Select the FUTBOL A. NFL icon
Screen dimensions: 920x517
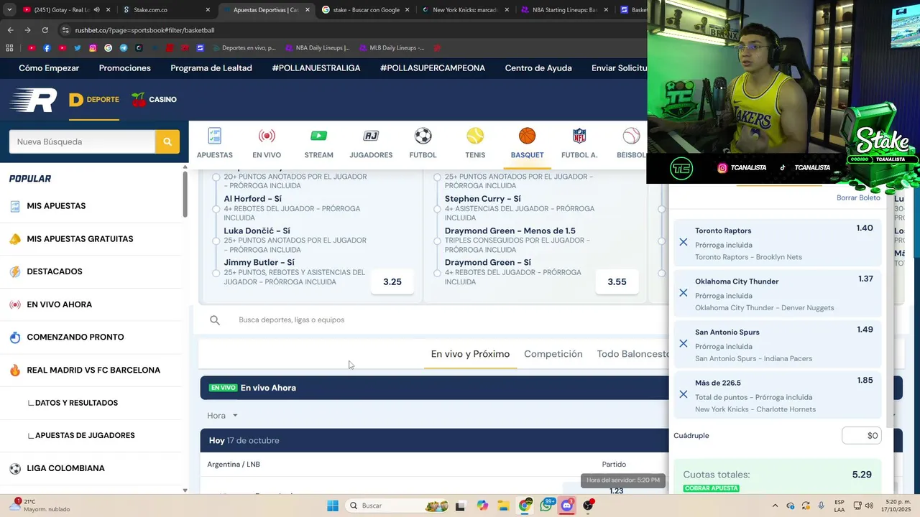coord(579,136)
